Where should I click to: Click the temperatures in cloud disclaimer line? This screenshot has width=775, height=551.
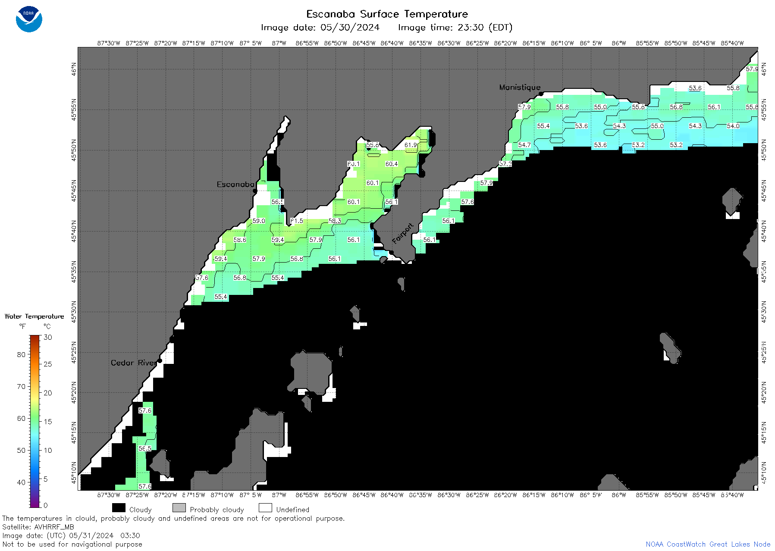coord(173,518)
